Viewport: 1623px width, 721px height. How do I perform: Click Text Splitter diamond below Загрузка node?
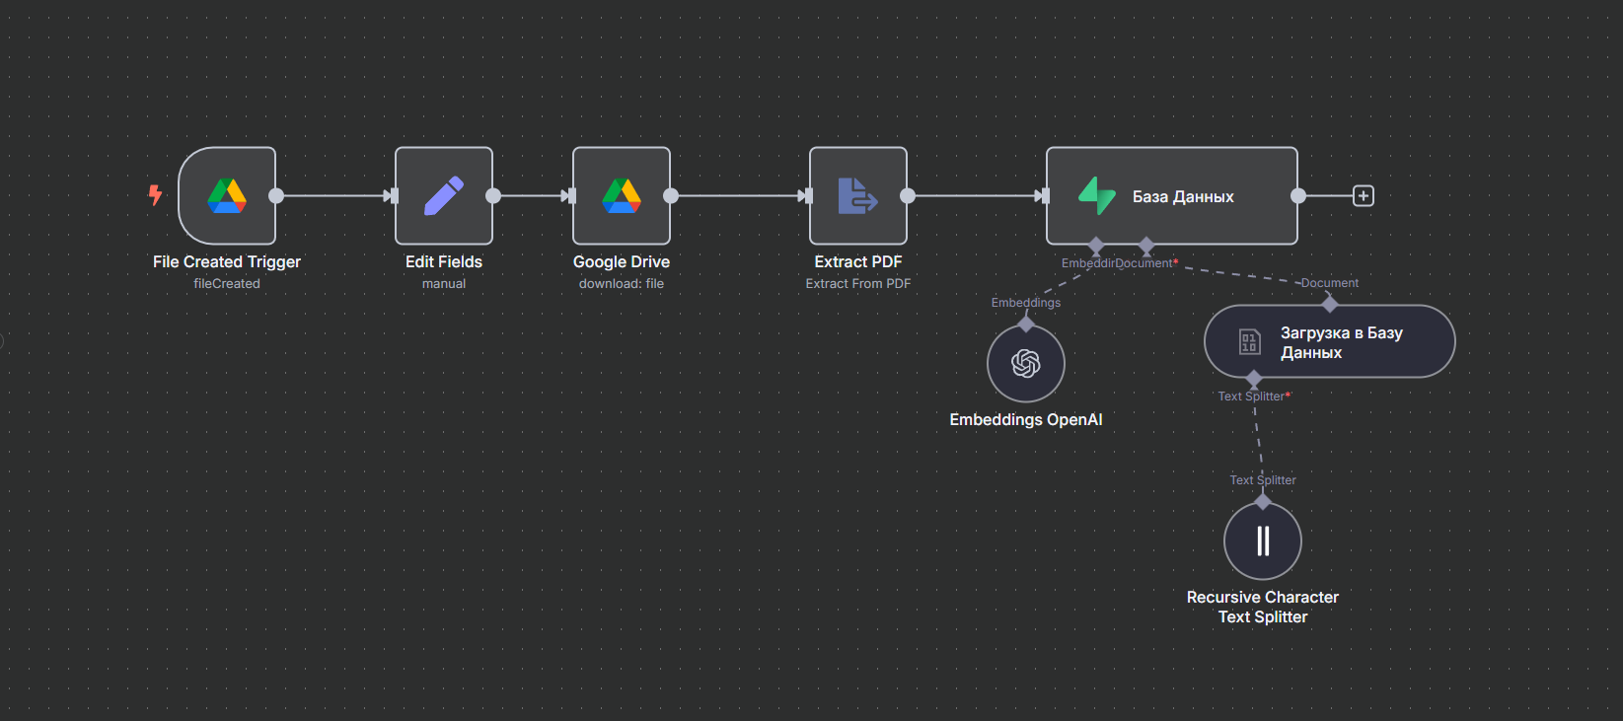tap(1254, 379)
